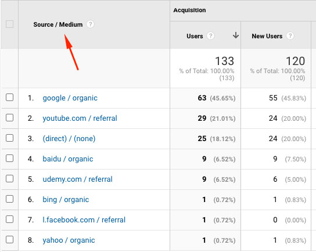The width and height of the screenshot is (316, 252).
Task: Open bing / organic source link
Action: (66, 200)
